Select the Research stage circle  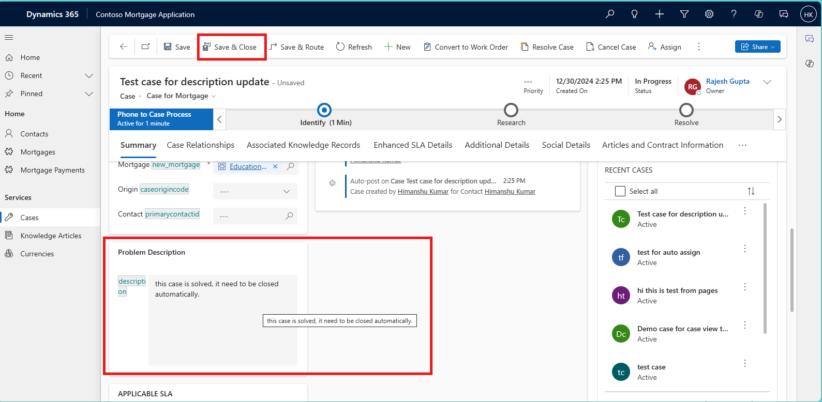(511, 110)
